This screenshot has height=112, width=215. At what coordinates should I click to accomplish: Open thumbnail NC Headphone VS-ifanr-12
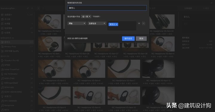pos(159,69)
